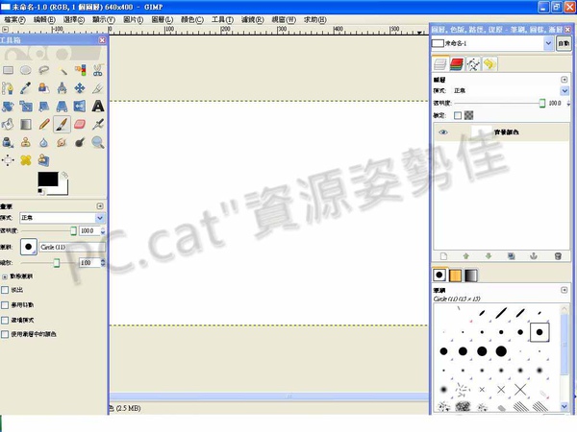Select the Rectangle Select tool
Viewport: 577px width, 432px height.
click(8, 70)
